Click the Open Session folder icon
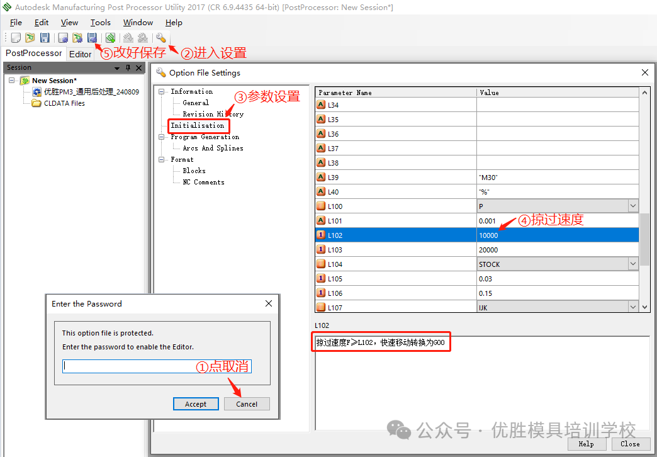657x457 pixels. (30, 38)
